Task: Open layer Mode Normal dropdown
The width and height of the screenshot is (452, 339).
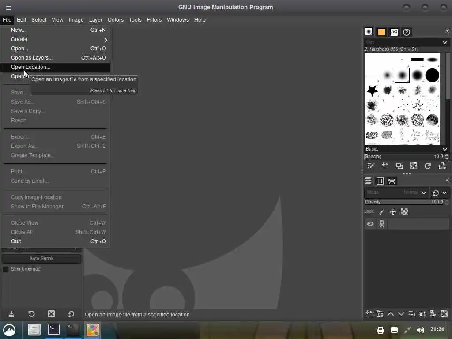Action: coord(396,192)
